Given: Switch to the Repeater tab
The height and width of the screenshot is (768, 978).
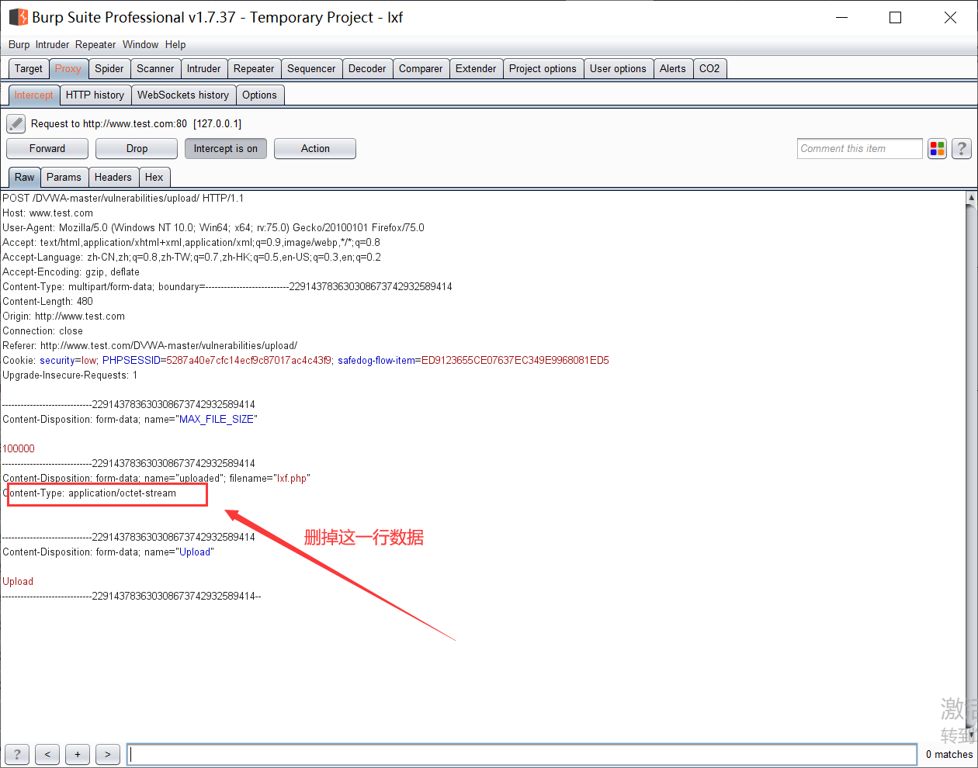Looking at the screenshot, I should click(x=254, y=69).
